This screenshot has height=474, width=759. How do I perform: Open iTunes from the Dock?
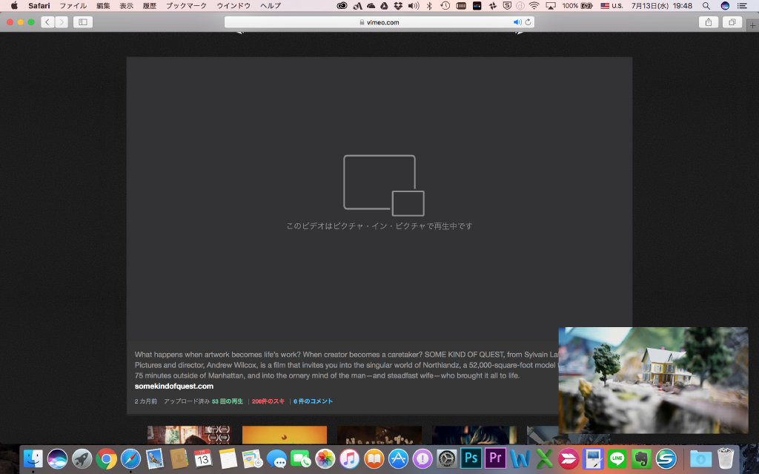pyautogui.click(x=349, y=458)
